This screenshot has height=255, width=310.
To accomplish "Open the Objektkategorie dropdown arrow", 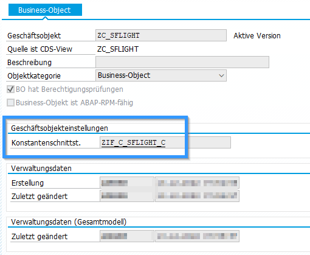I will [x=221, y=75].
